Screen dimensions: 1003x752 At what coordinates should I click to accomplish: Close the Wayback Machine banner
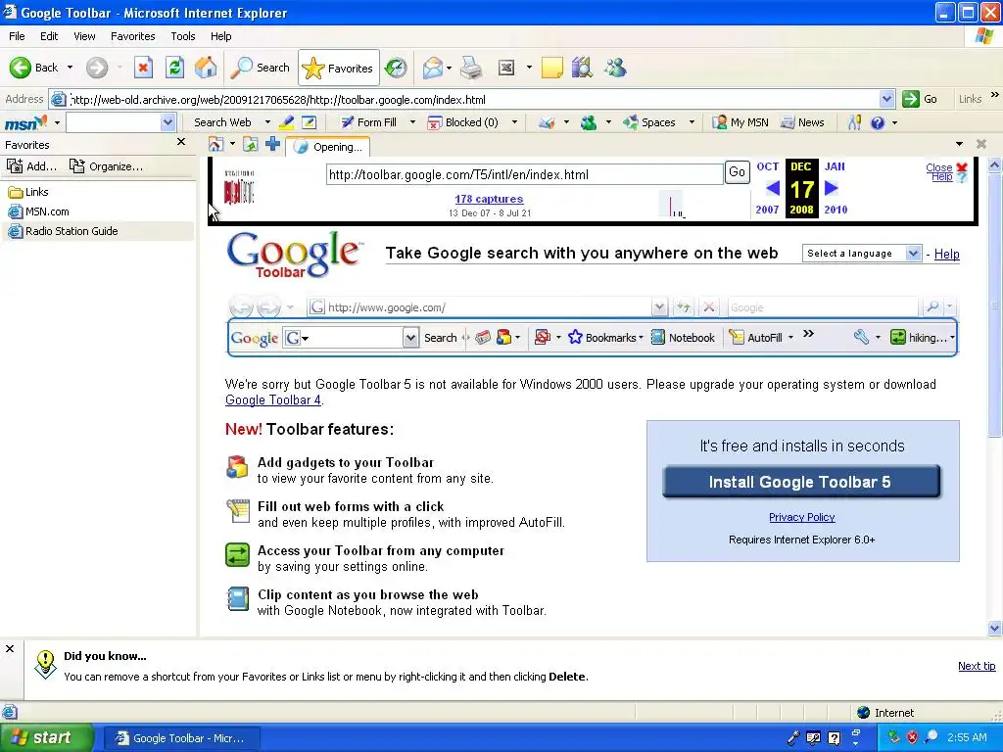[x=946, y=167]
